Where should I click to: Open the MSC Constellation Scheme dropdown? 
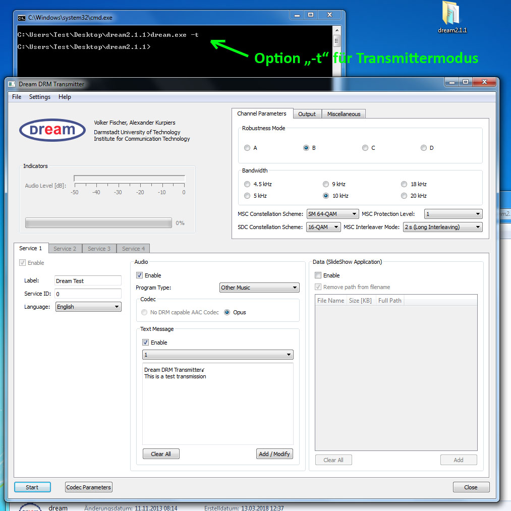(x=332, y=214)
